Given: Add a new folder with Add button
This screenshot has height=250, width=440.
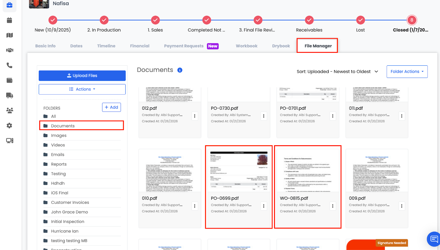Looking at the screenshot, I should [111, 107].
